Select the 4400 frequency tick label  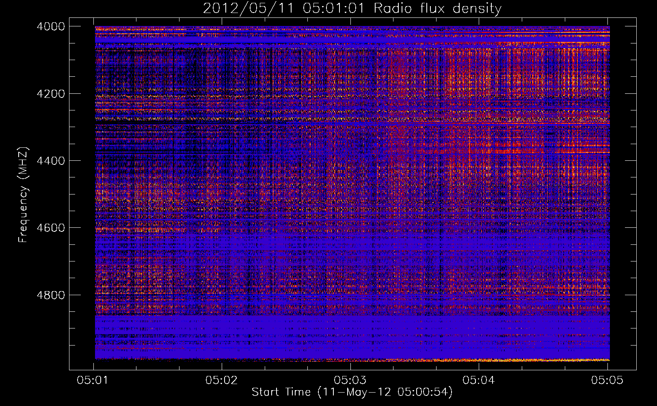click(x=51, y=161)
